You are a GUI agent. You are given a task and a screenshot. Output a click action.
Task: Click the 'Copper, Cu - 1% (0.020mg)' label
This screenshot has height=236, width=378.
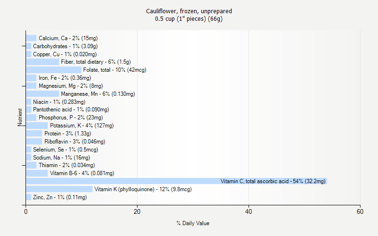[65, 54]
